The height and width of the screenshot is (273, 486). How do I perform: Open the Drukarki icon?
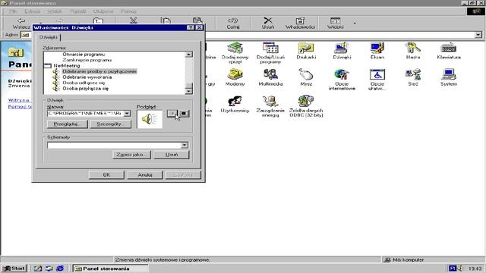click(x=306, y=51)
